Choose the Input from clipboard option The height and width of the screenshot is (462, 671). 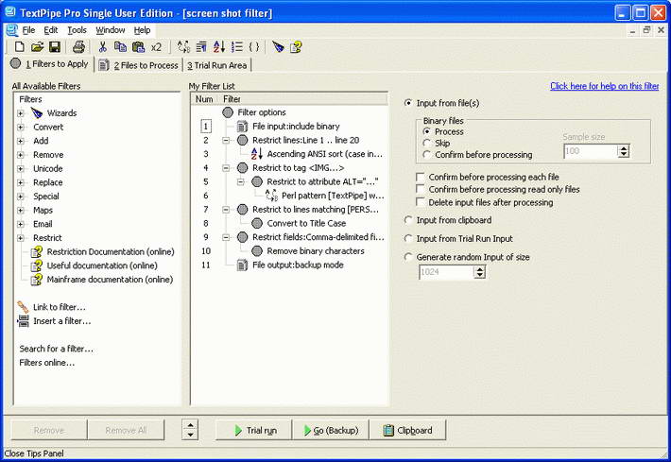(408, 220)
